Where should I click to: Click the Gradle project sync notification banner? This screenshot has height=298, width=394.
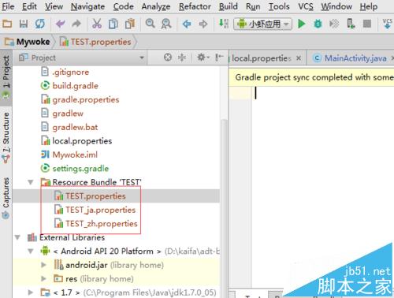click(311, 77)
